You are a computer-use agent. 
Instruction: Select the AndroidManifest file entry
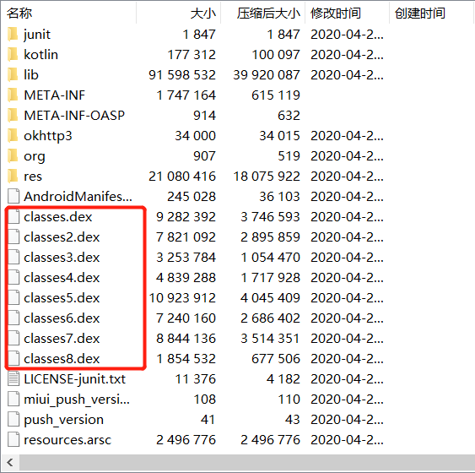coord(78,197)
